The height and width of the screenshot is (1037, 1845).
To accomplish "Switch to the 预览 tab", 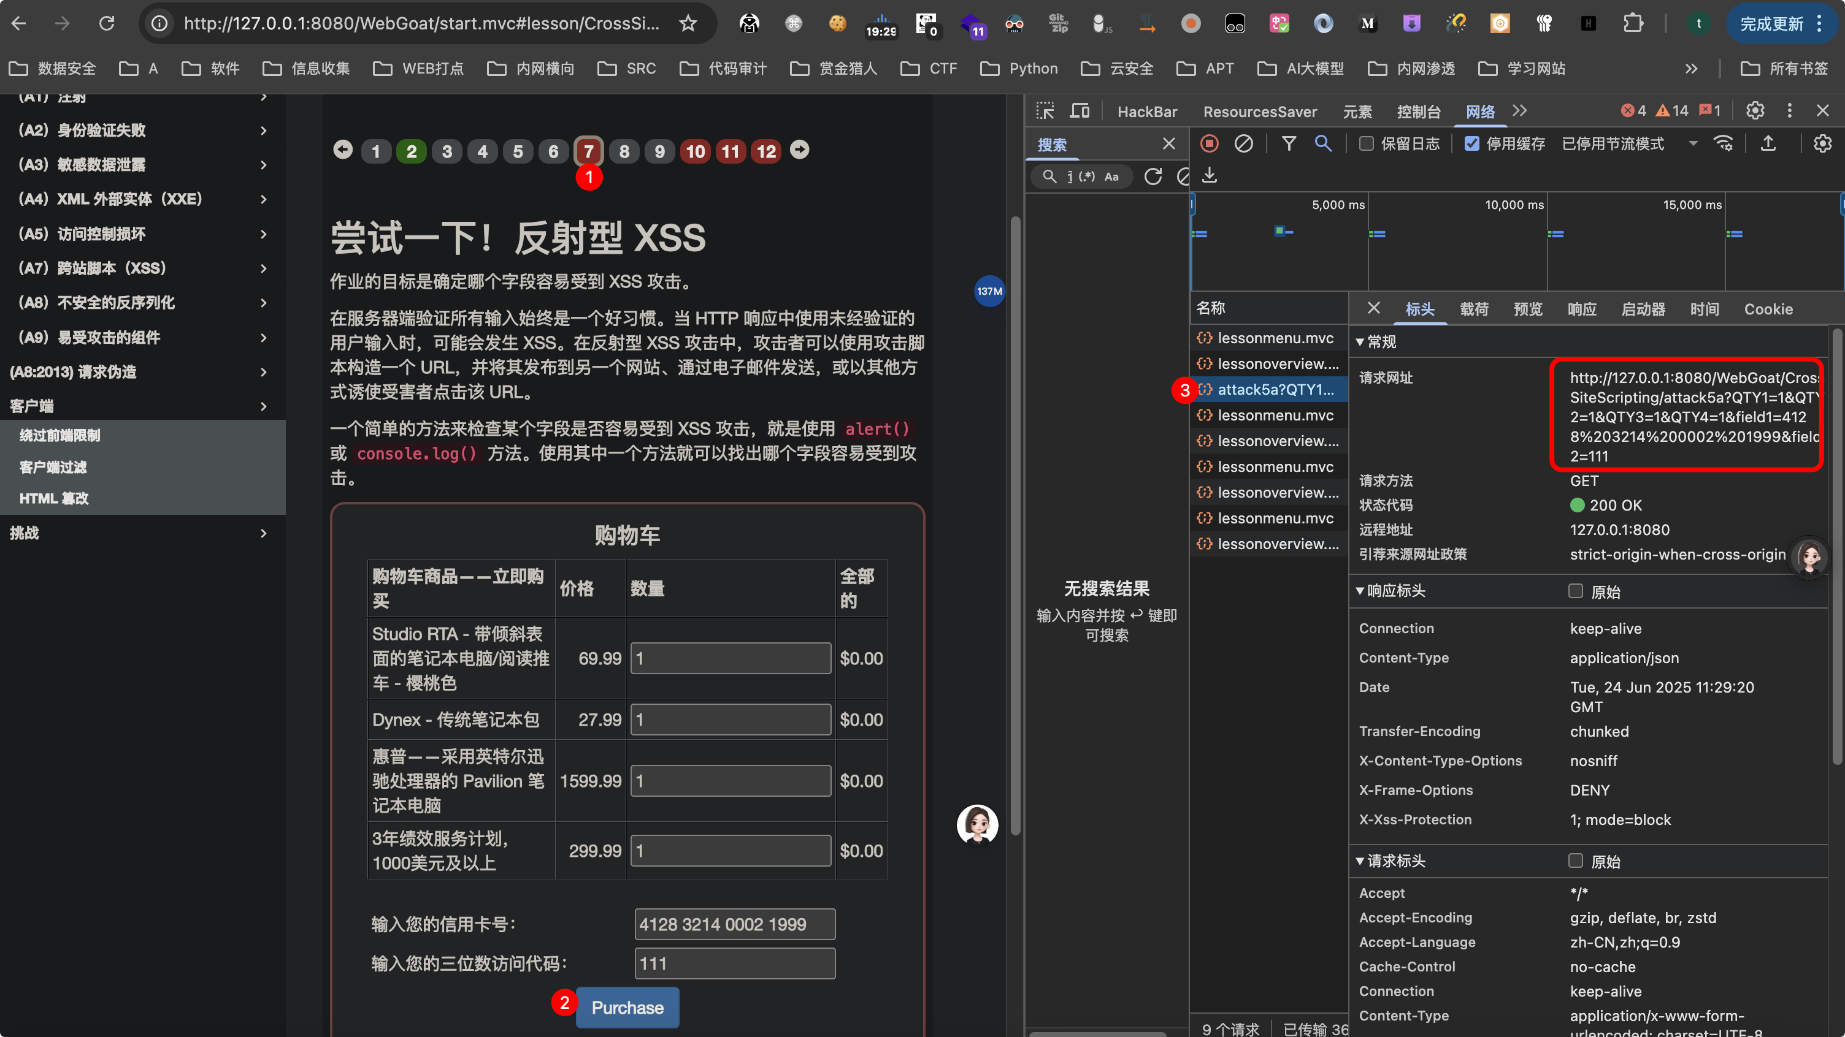I will click(x=1528, y=309).
